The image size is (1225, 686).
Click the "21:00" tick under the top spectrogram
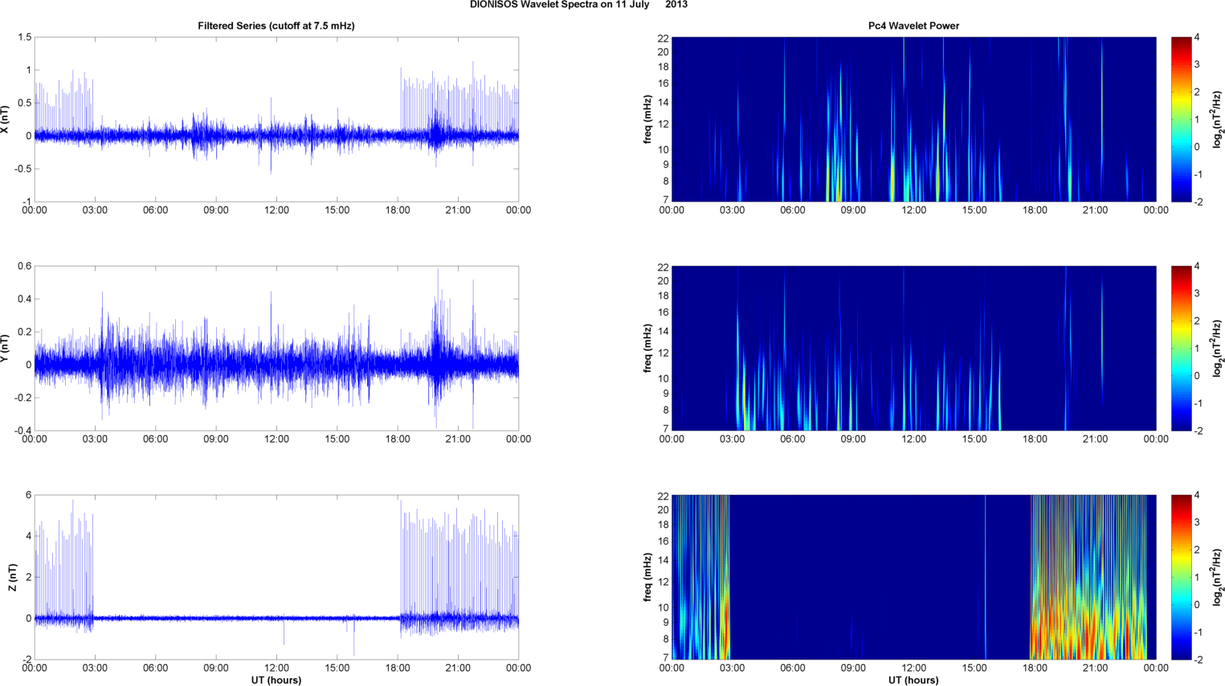(1096, 210)
